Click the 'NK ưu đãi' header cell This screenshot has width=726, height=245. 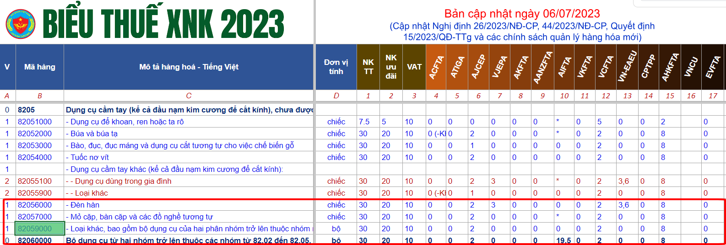coord(391,67)
